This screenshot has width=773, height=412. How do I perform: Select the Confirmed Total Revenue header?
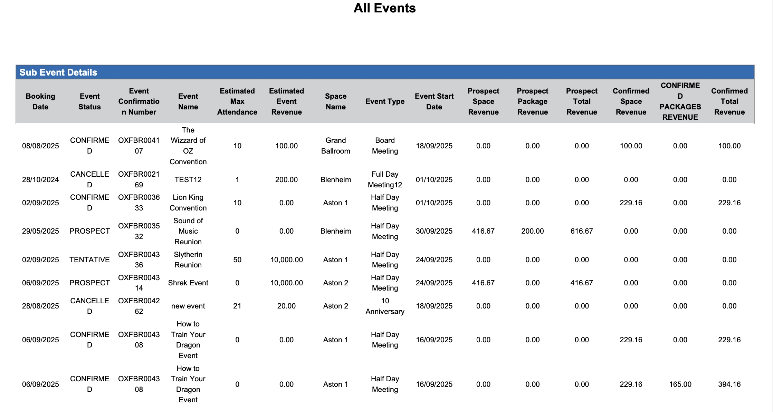click(x=729, y=101)
